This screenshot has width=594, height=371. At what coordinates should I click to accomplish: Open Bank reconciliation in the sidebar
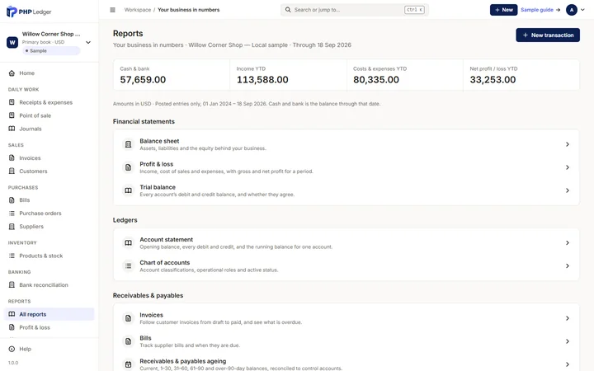click(49, 284)
